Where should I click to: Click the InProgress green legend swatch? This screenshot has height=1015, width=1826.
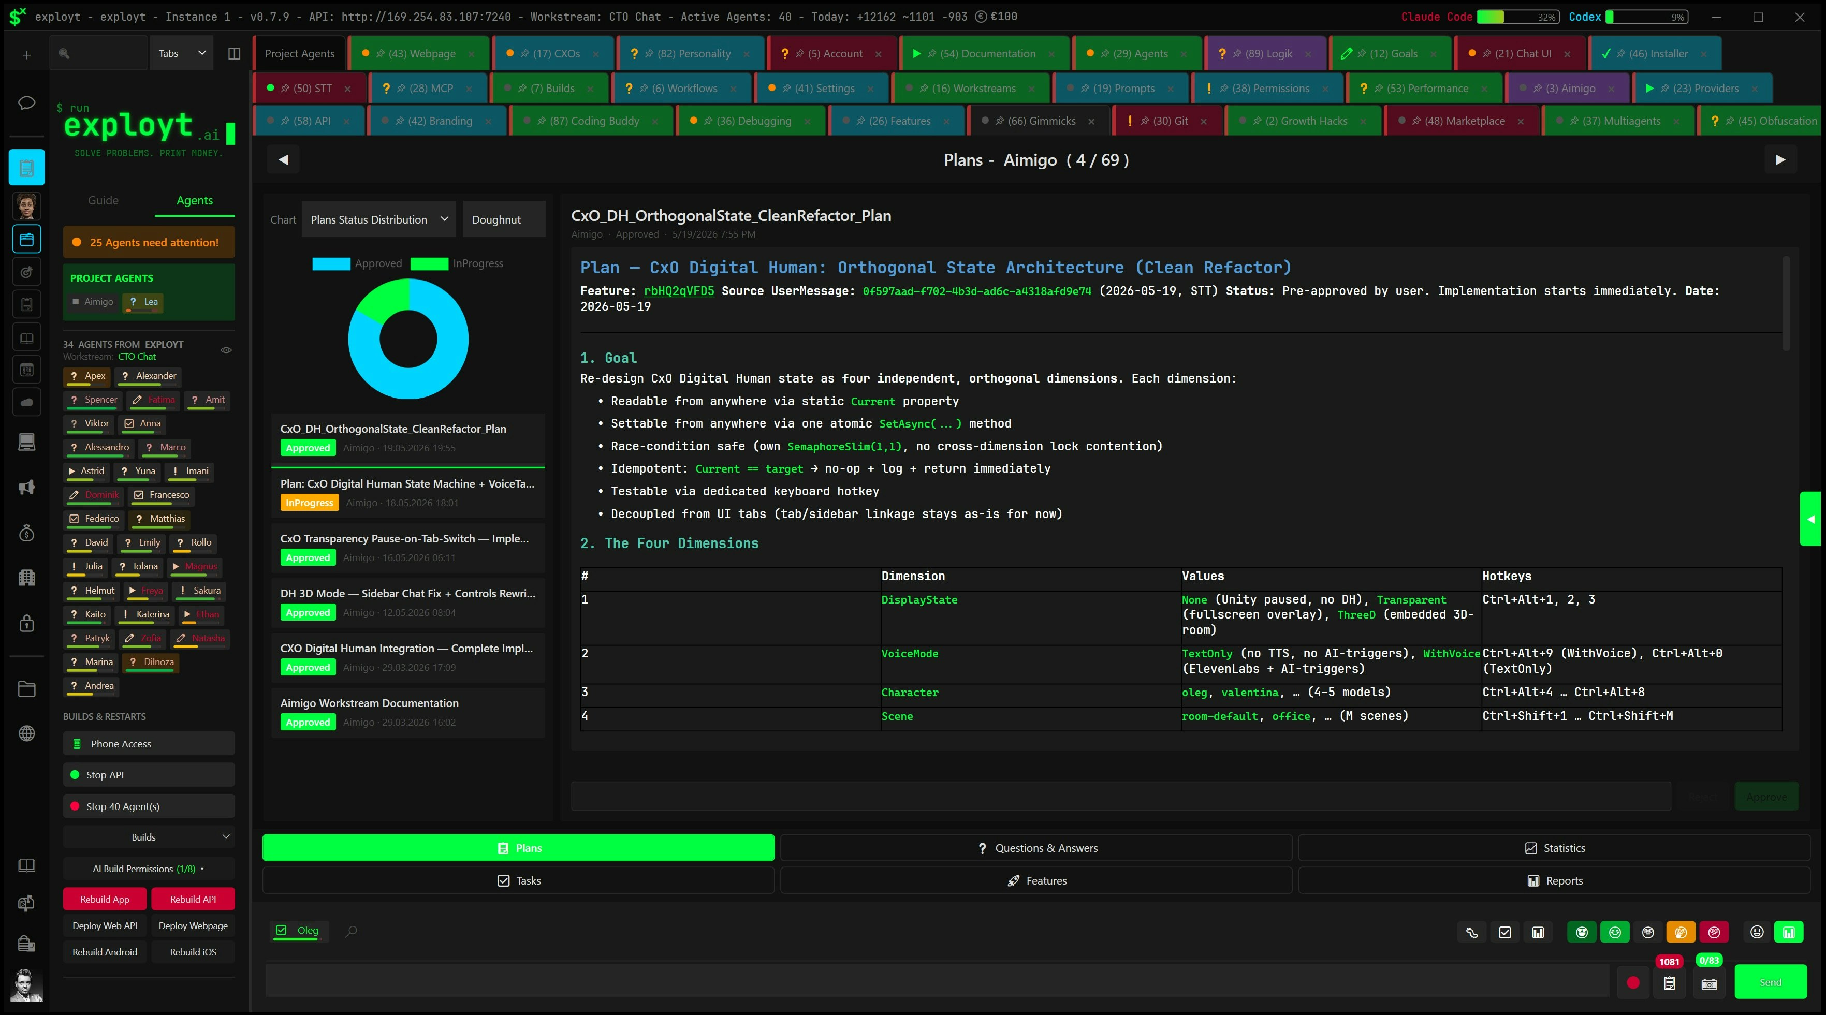point(429,263)
